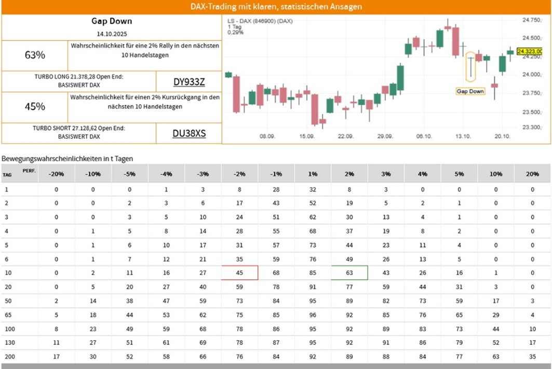This screenshot has width=552, height=369.
Task: Click the 20.10. date on chart axis
Action: pyautogui.click(x=502, y=136)
